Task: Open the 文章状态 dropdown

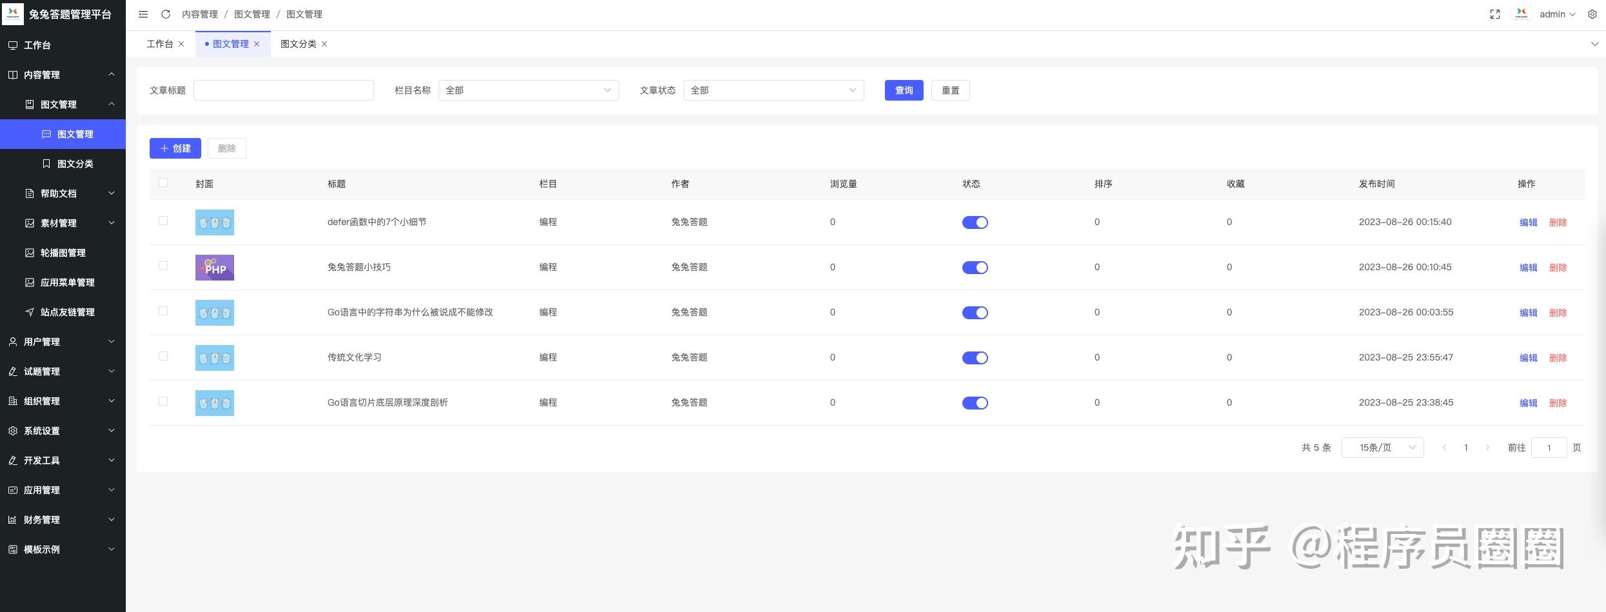Action: click(x=773, y=90)
